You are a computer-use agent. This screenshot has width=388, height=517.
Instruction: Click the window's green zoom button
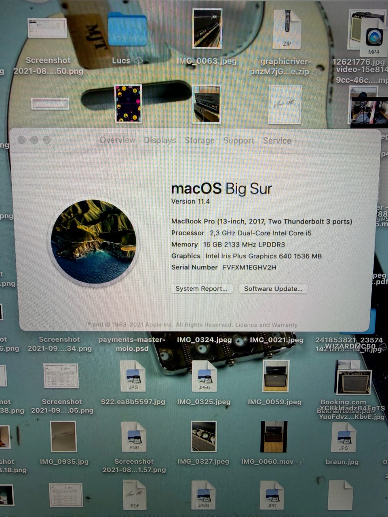point(47,140)
